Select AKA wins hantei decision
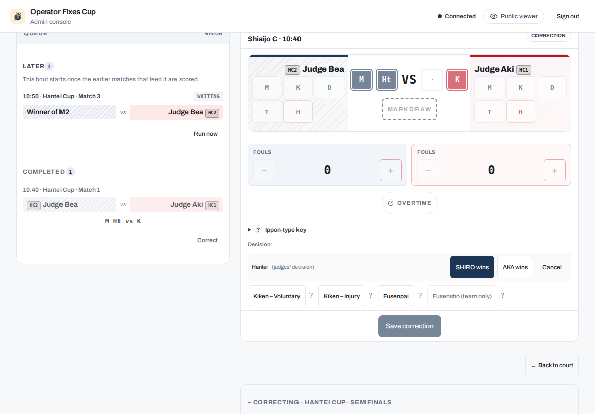 click(x=515, y=267)
